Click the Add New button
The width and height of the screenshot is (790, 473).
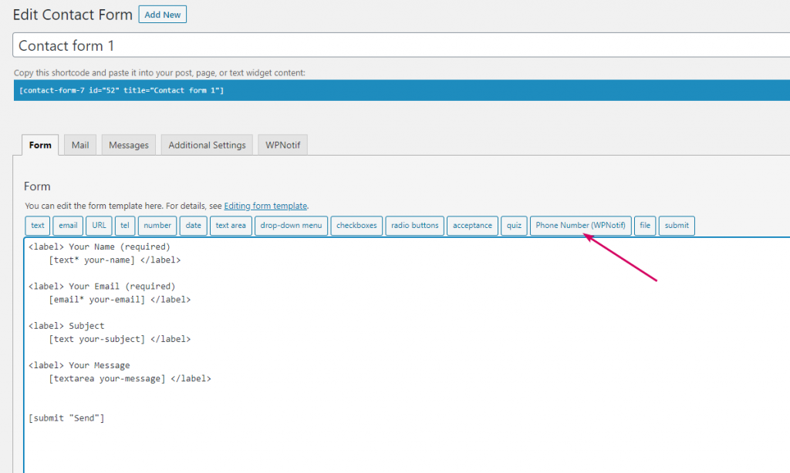[x=162, y=15]
